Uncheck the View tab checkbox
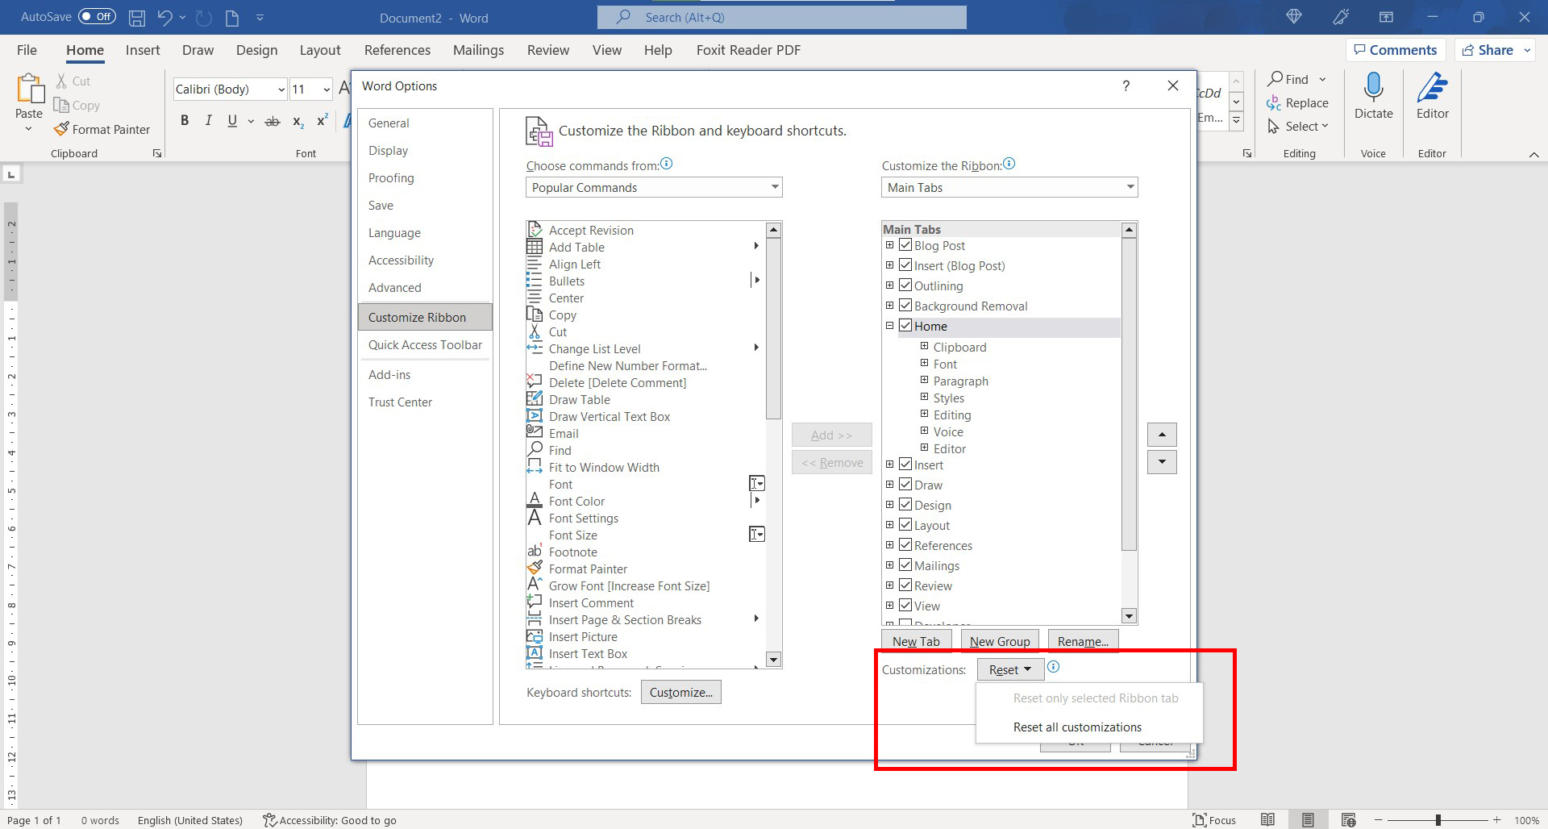The image size is (1548, 829). click(905, 606)
